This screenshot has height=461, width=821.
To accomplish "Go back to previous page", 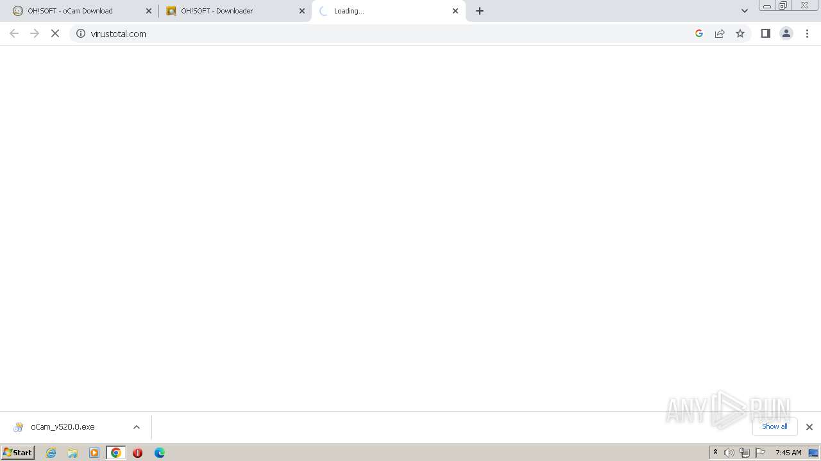I will click(x=14, y=33).
